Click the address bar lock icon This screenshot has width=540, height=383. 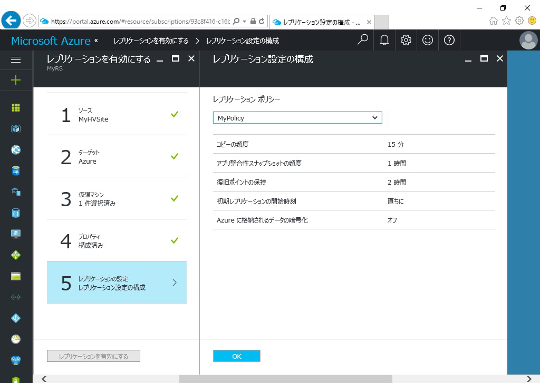(253, 21)
